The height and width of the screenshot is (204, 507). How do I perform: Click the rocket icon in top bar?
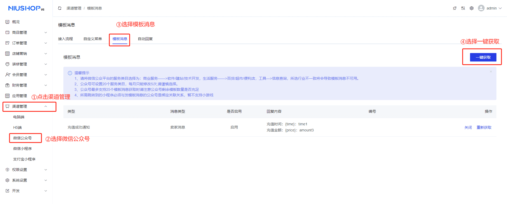(x=455, y=8)
